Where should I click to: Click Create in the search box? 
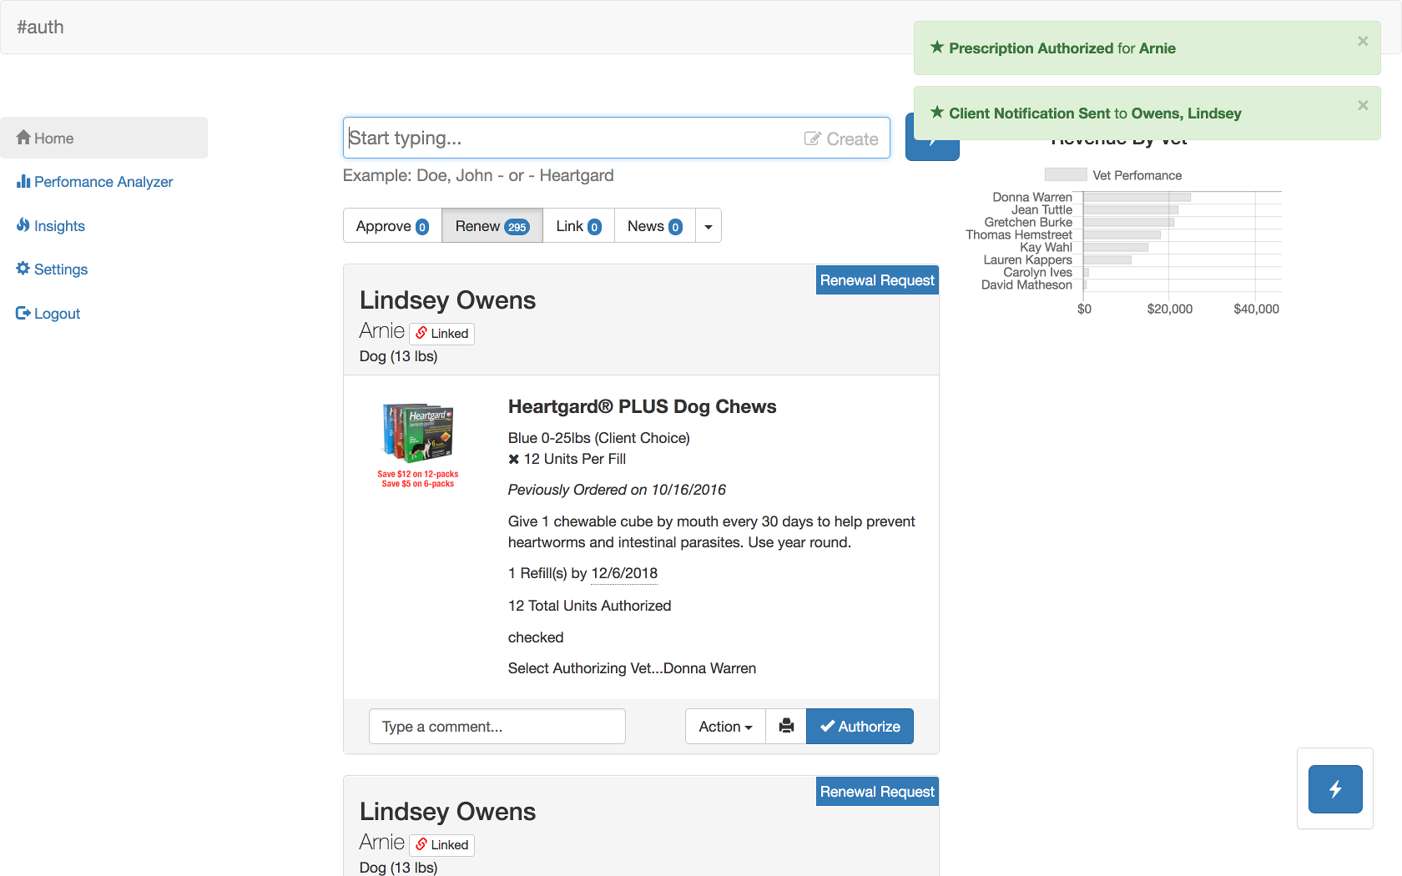(840, 139)
